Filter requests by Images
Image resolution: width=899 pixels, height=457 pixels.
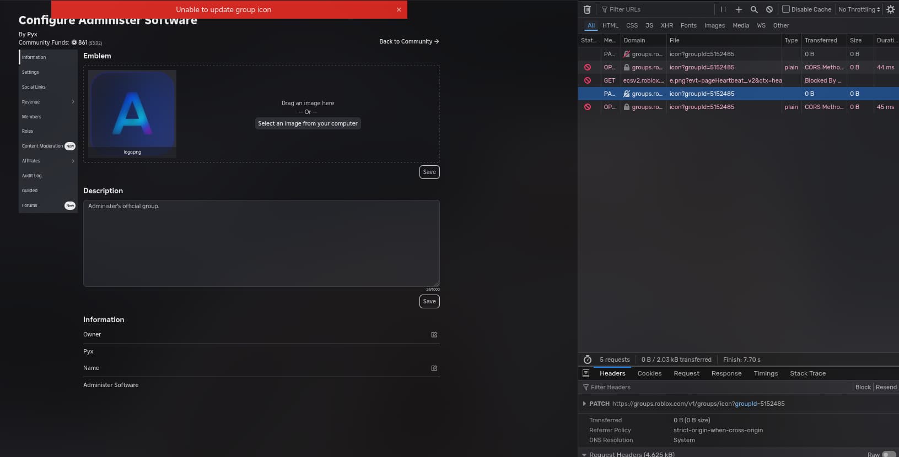(x=714, y=25)
